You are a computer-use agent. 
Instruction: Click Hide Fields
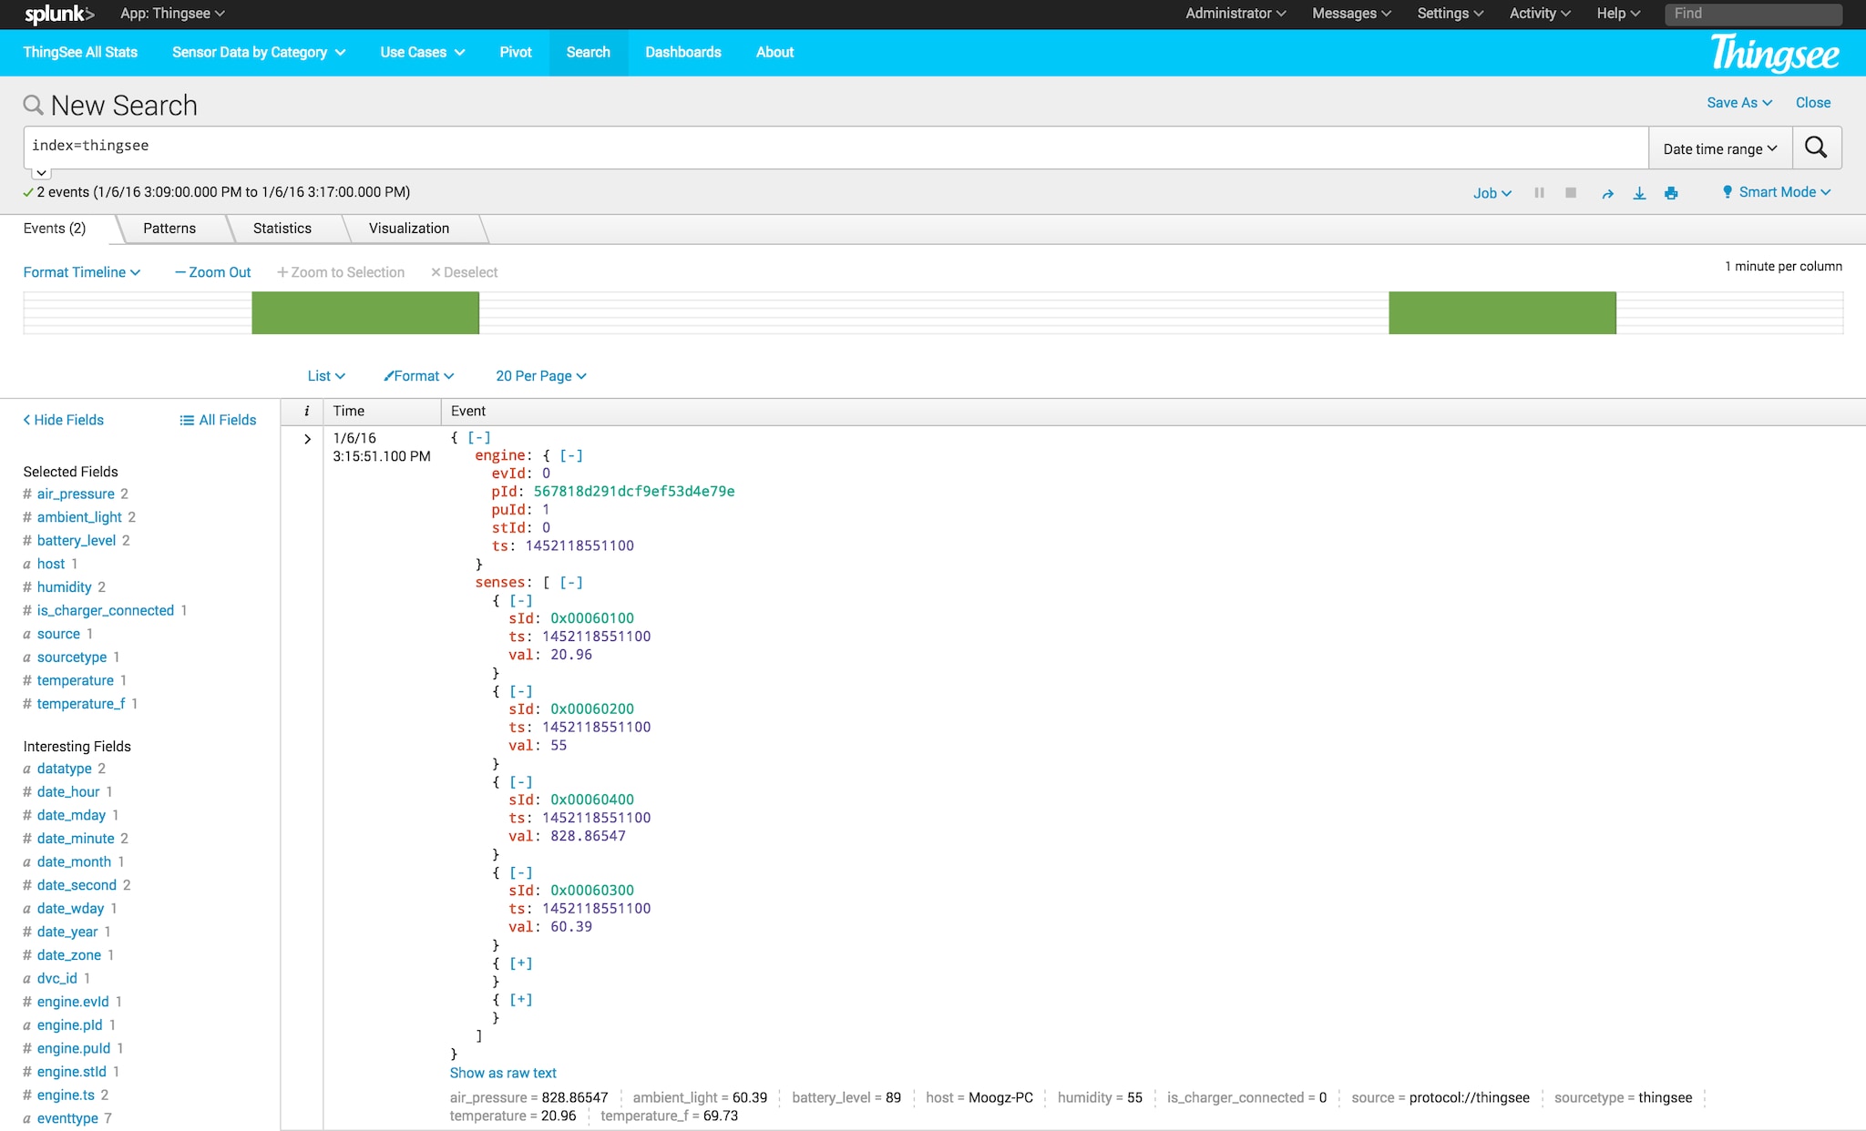click(64, 420)
